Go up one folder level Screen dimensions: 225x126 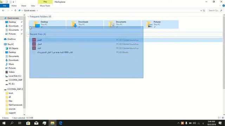click(15, 10)
